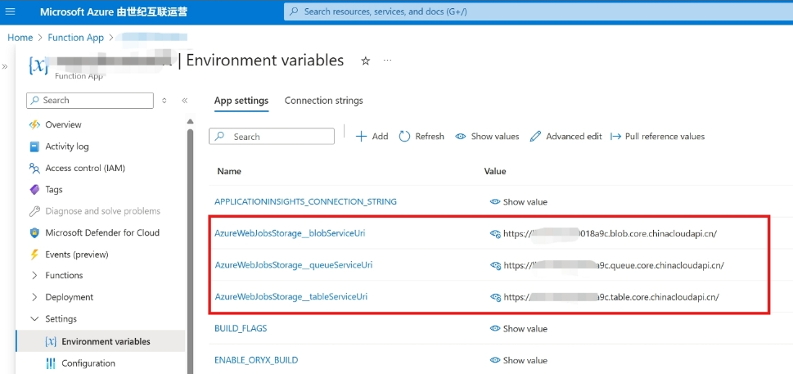The width and height of the screenshot is (793, 374).
Task: Expand the Deployment section in sidebar
Action: tap(34, 297)
